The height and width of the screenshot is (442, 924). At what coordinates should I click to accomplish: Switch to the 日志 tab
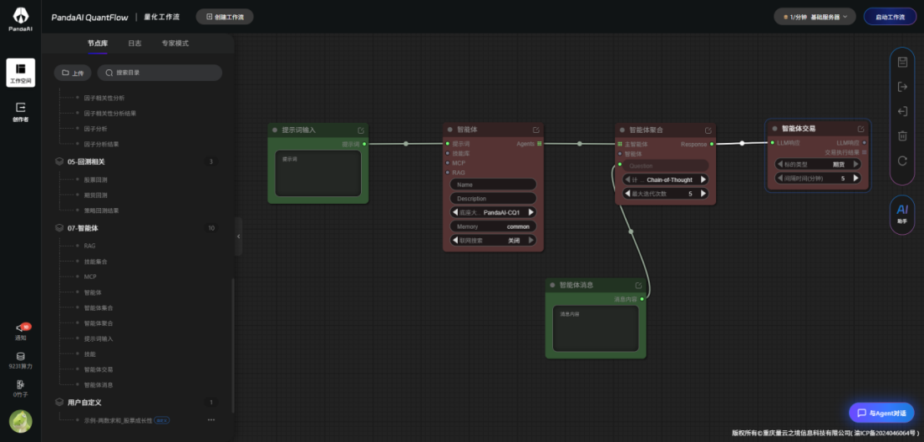(x=135, y=43)
